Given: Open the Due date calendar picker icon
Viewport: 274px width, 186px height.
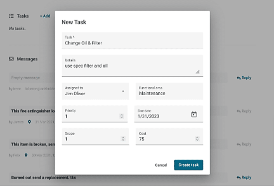Looking at the screenshot, I should (194, 115).
